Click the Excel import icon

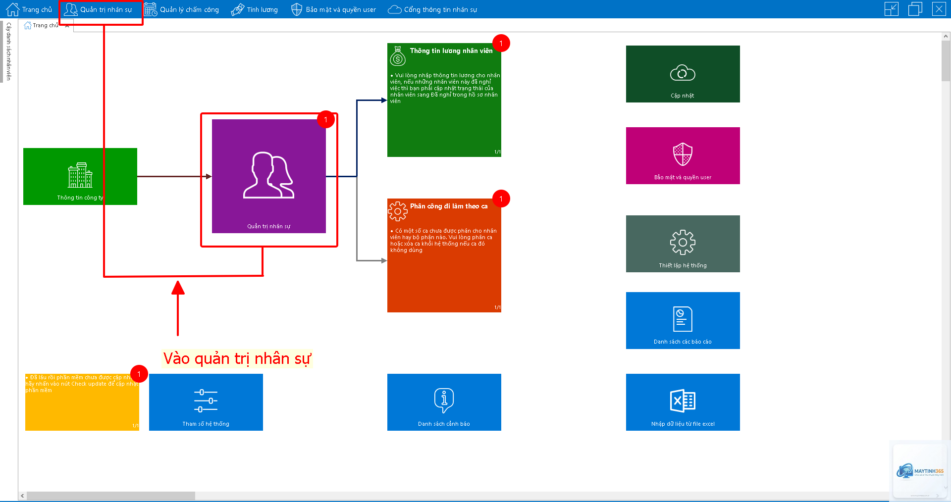[x=683, y=401]
